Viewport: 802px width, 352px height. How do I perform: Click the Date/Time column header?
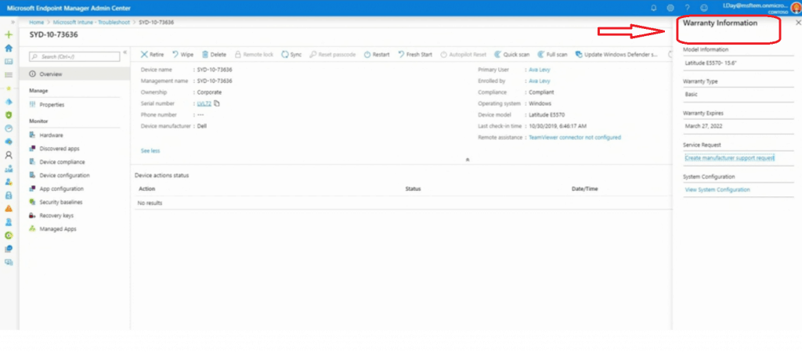tap(584, 189)
